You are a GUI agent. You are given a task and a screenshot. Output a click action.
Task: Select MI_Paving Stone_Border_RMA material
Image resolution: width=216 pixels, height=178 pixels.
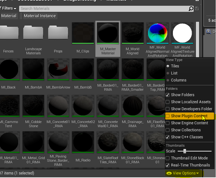click(x=58, y=142)
